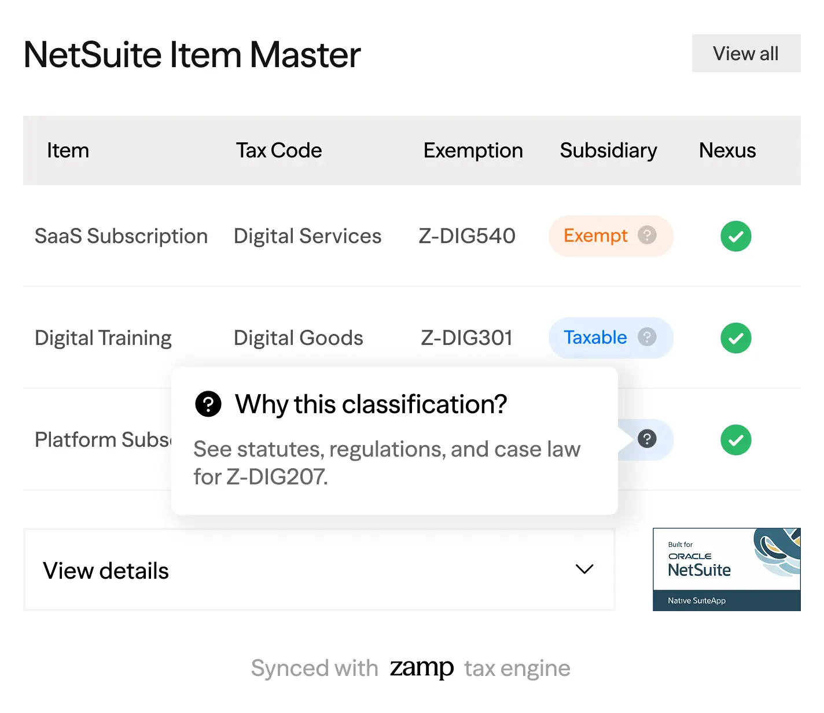Click the help icon in the Exempt badge
Screen dimensions: 824x713
coord(646,235)
